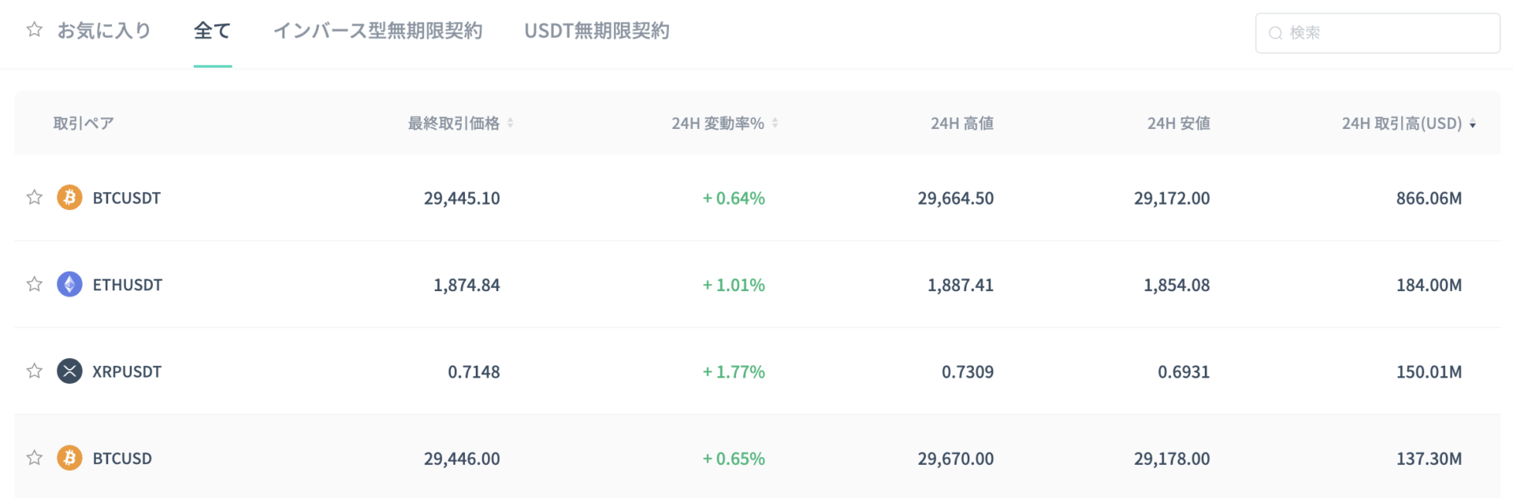Toggle the XRPUSDT favorite star
1513x498 pixels.
[x=34, y=371]
